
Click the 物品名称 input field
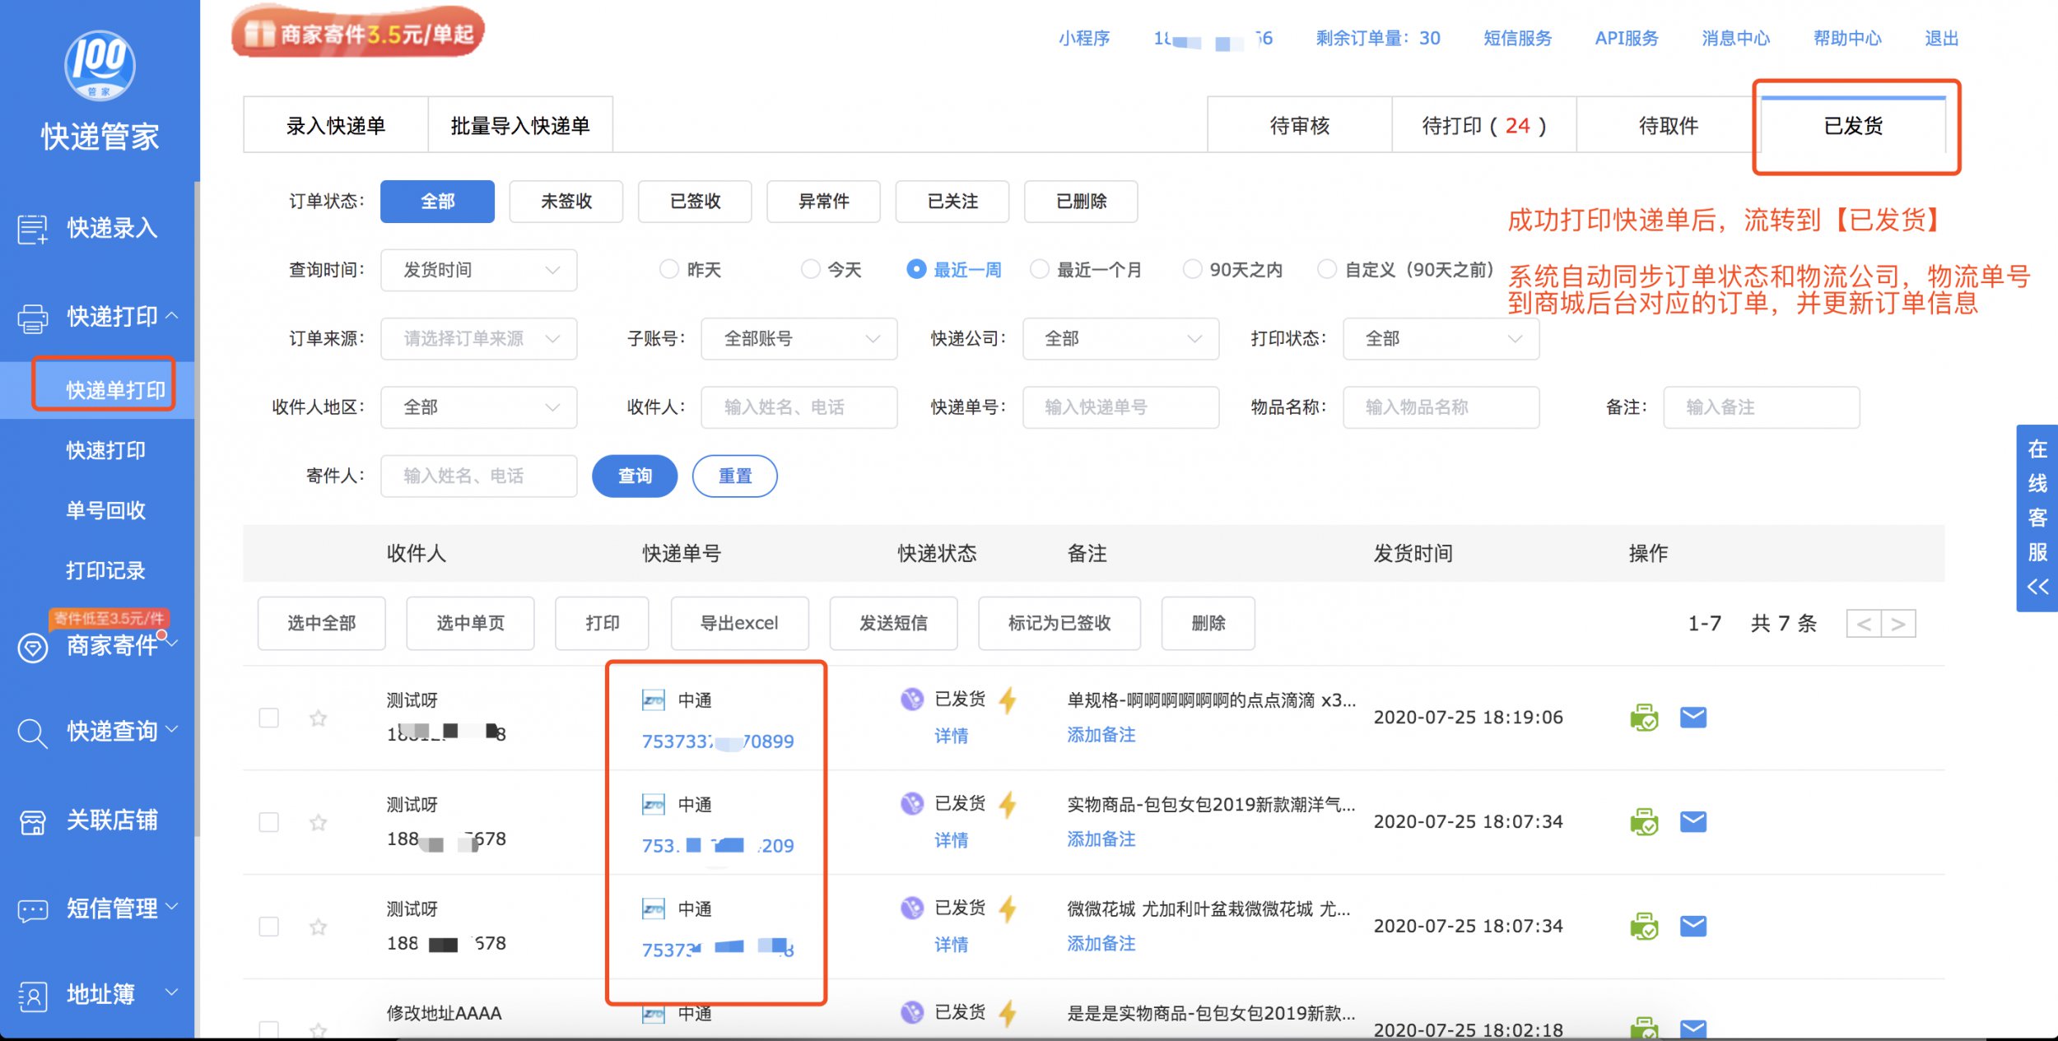(x=1441, y=407)
